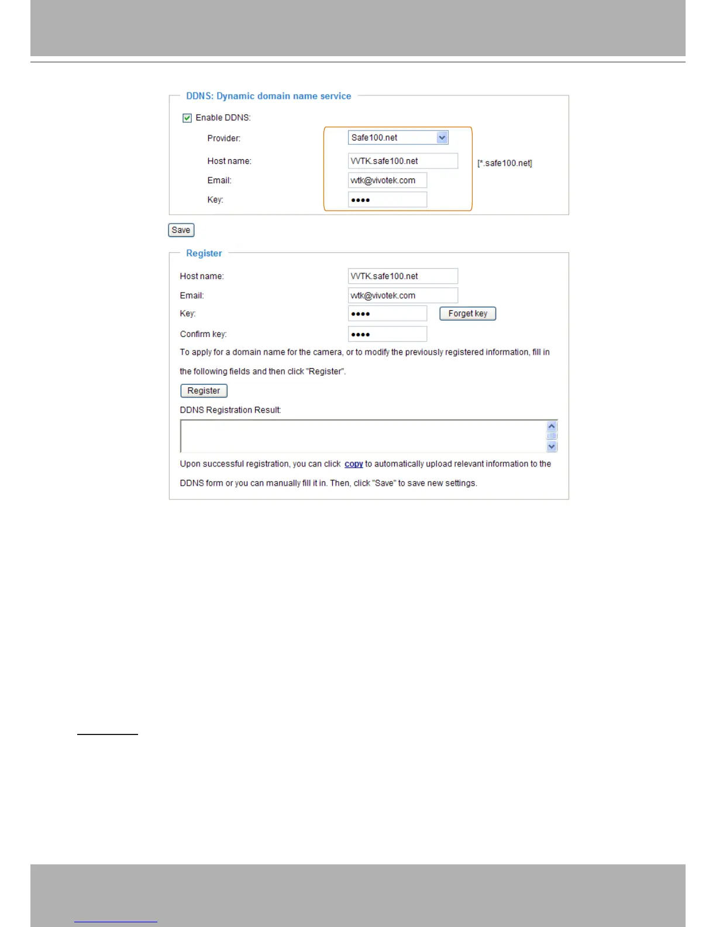Image resolution: width=716 pixels, height=927 pixels.
Task: Click the 'Register' section heading
Action: (204, 253)
